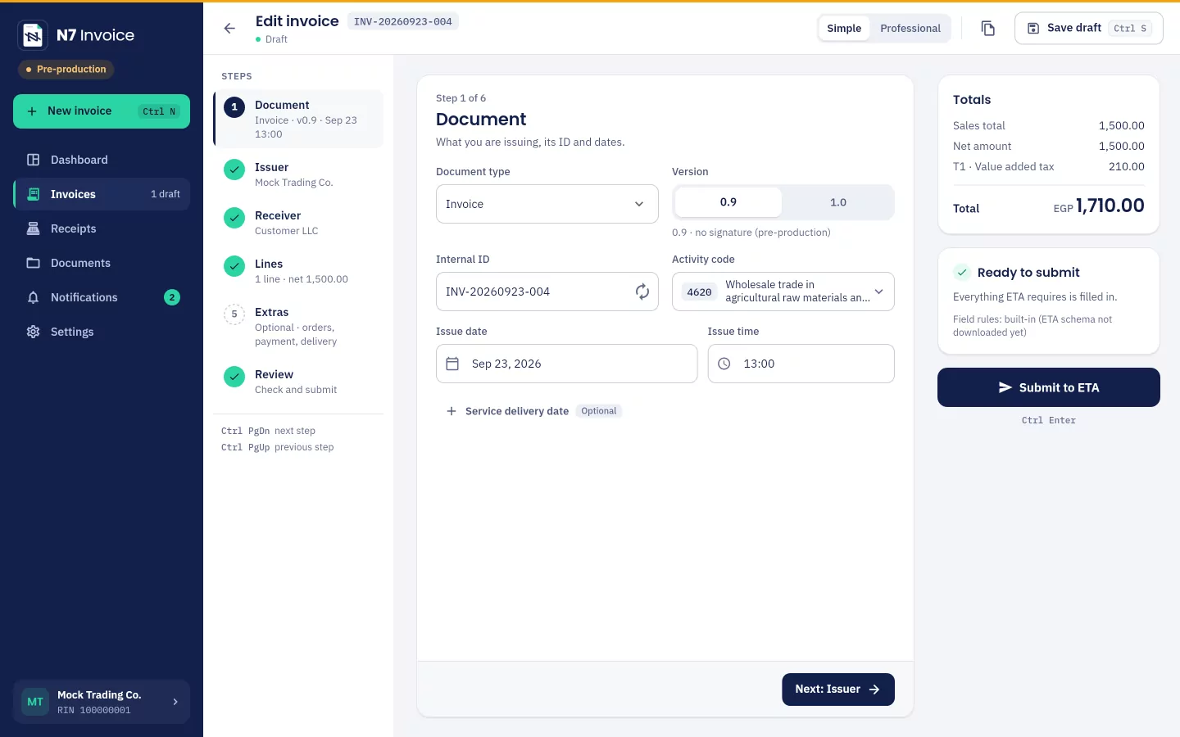The image size is (1180, 737).
Task: Go to the Issuer step
Action: pyautogui.click(x=298, y=174)
